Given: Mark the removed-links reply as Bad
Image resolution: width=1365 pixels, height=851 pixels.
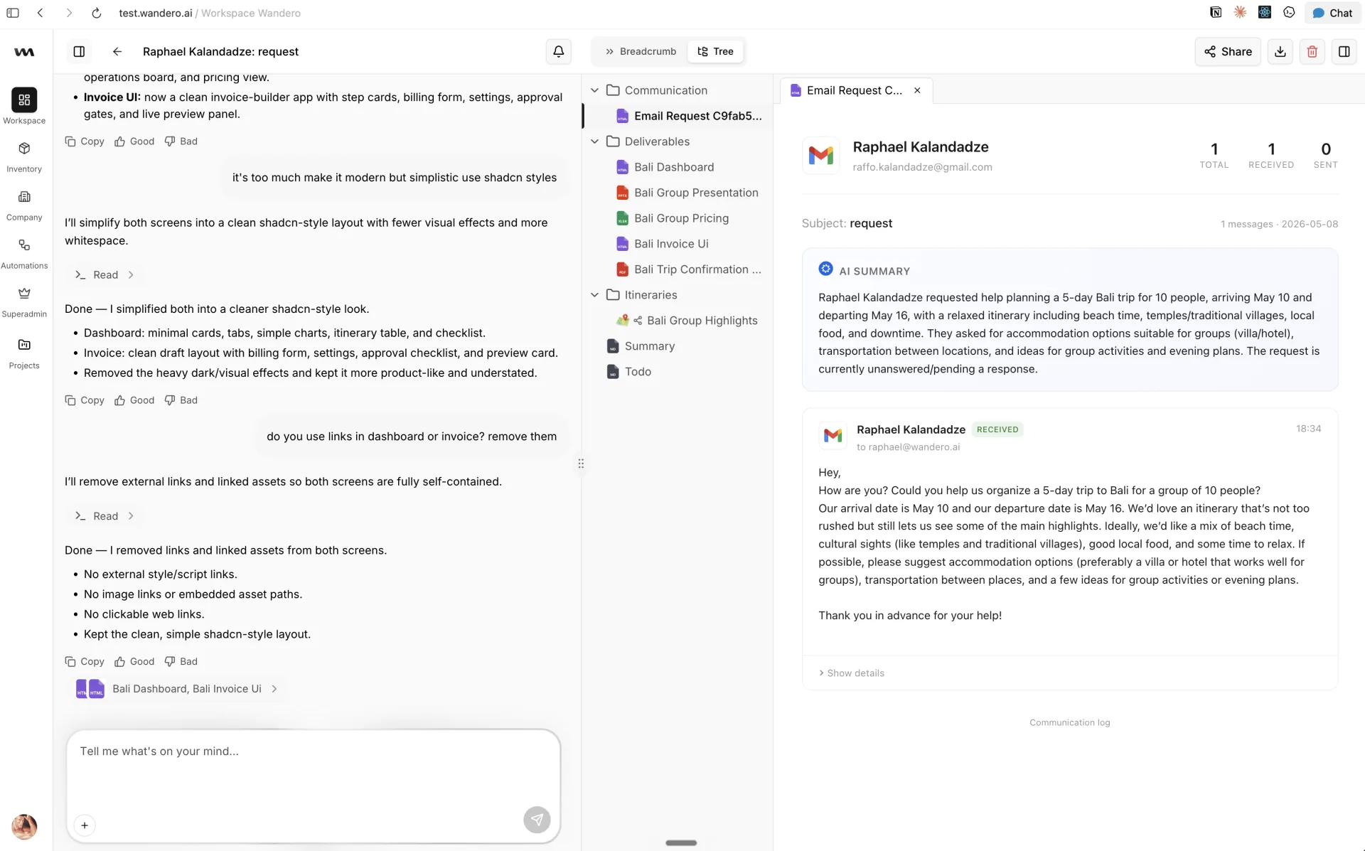Looking at the screenshot, I should 181,661.
